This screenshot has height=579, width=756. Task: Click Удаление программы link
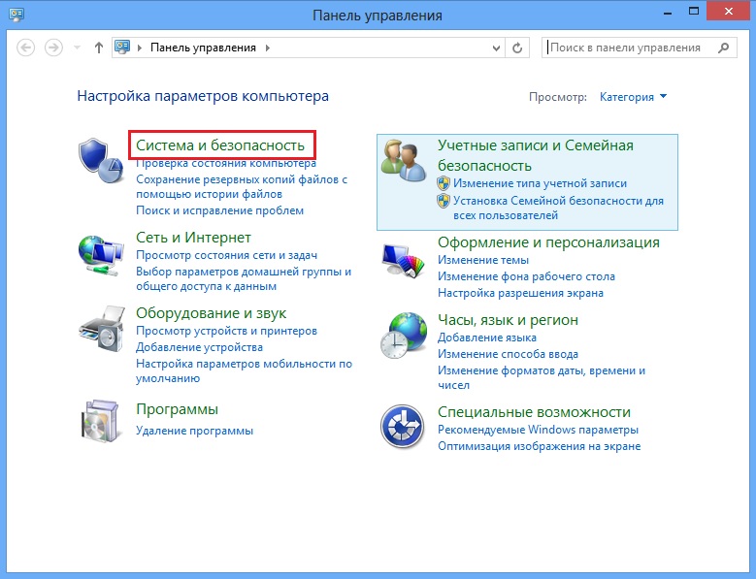point(194,431)
